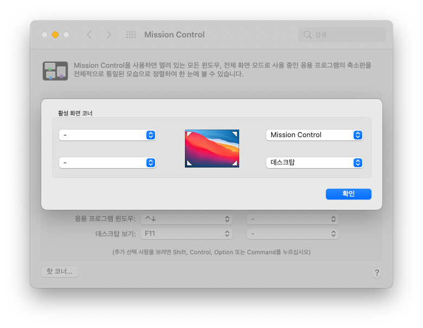
Task: Show all preferences grid icon
Action: tap(131, 35)
